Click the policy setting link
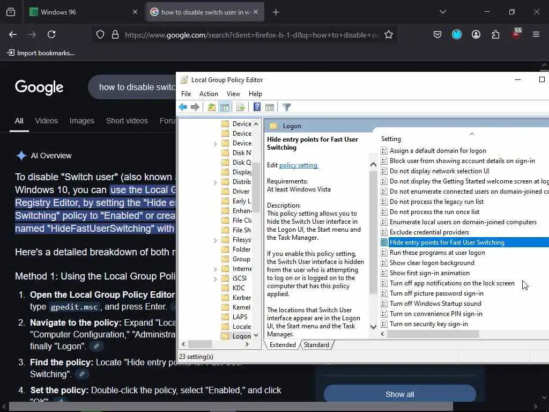This screenshot has width=549, height=412. coord(298,165)
